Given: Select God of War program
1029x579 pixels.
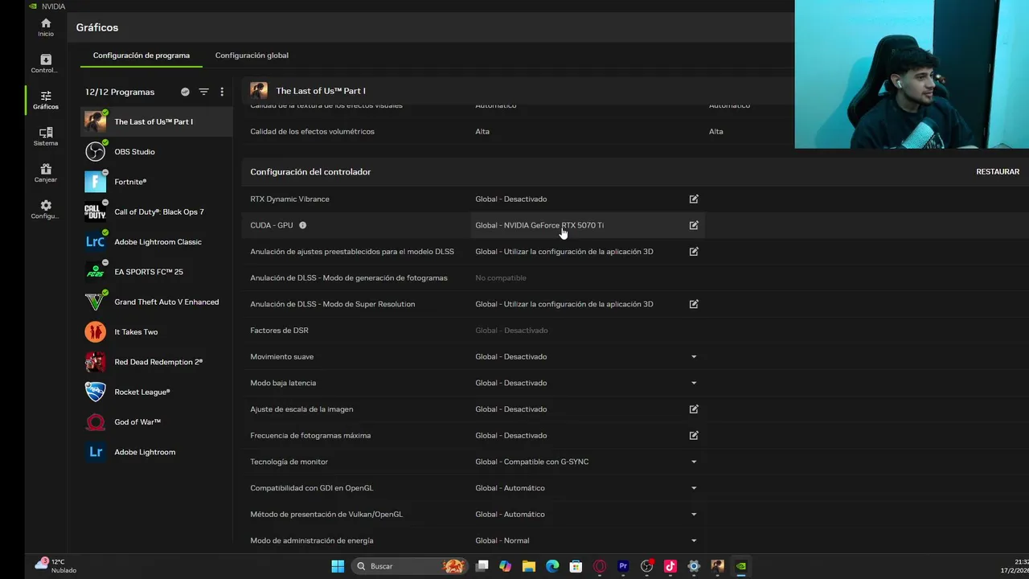Looking at the screenshot, I should pyautogui.click(x=157, y=421).
